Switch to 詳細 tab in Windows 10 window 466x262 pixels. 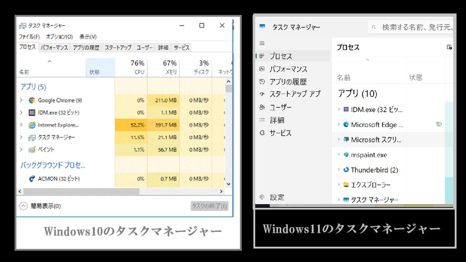[x=163, y=48]
